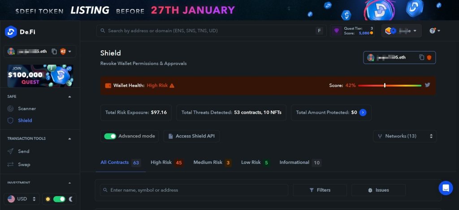
Task: Copy wallet address in Shield header card
Action: click(x=421, y=57)
